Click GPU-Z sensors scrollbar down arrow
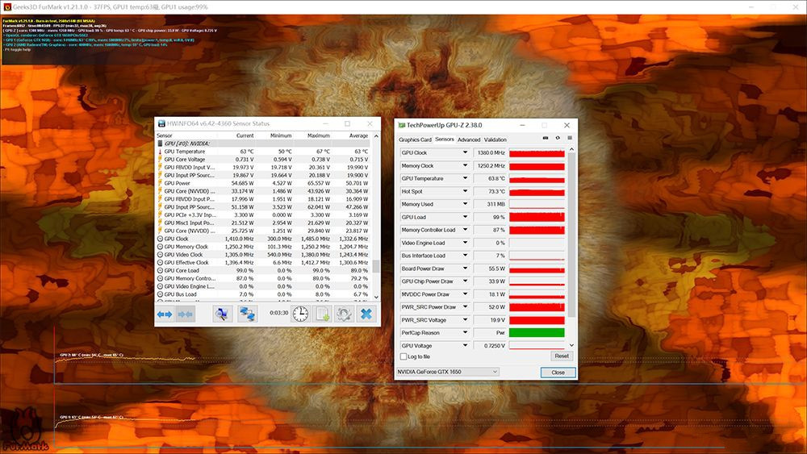 571,345
